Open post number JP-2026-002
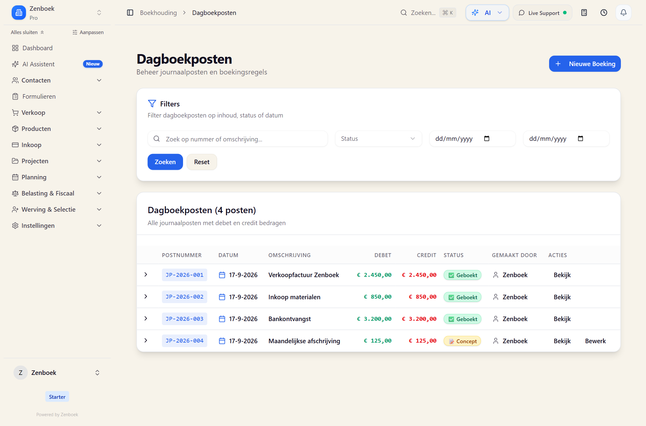The width and height of the screenshot is (646, 426). click(185, 297)
